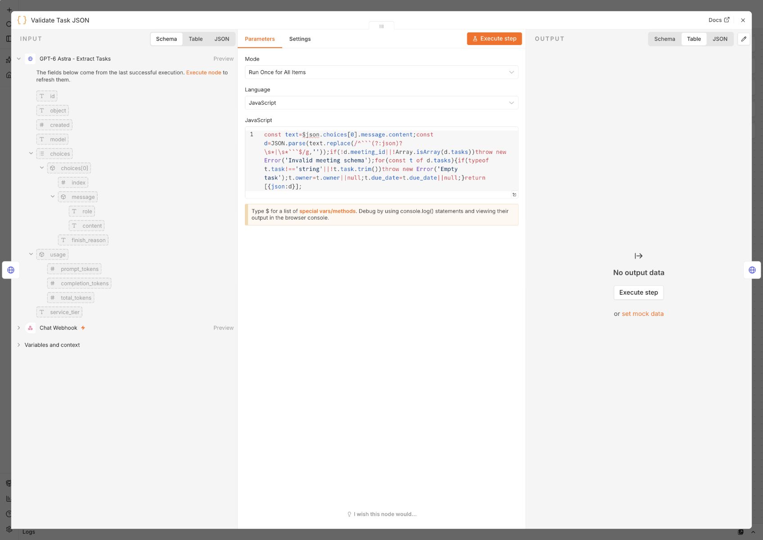Open the Docs external link

coord(718,20)
